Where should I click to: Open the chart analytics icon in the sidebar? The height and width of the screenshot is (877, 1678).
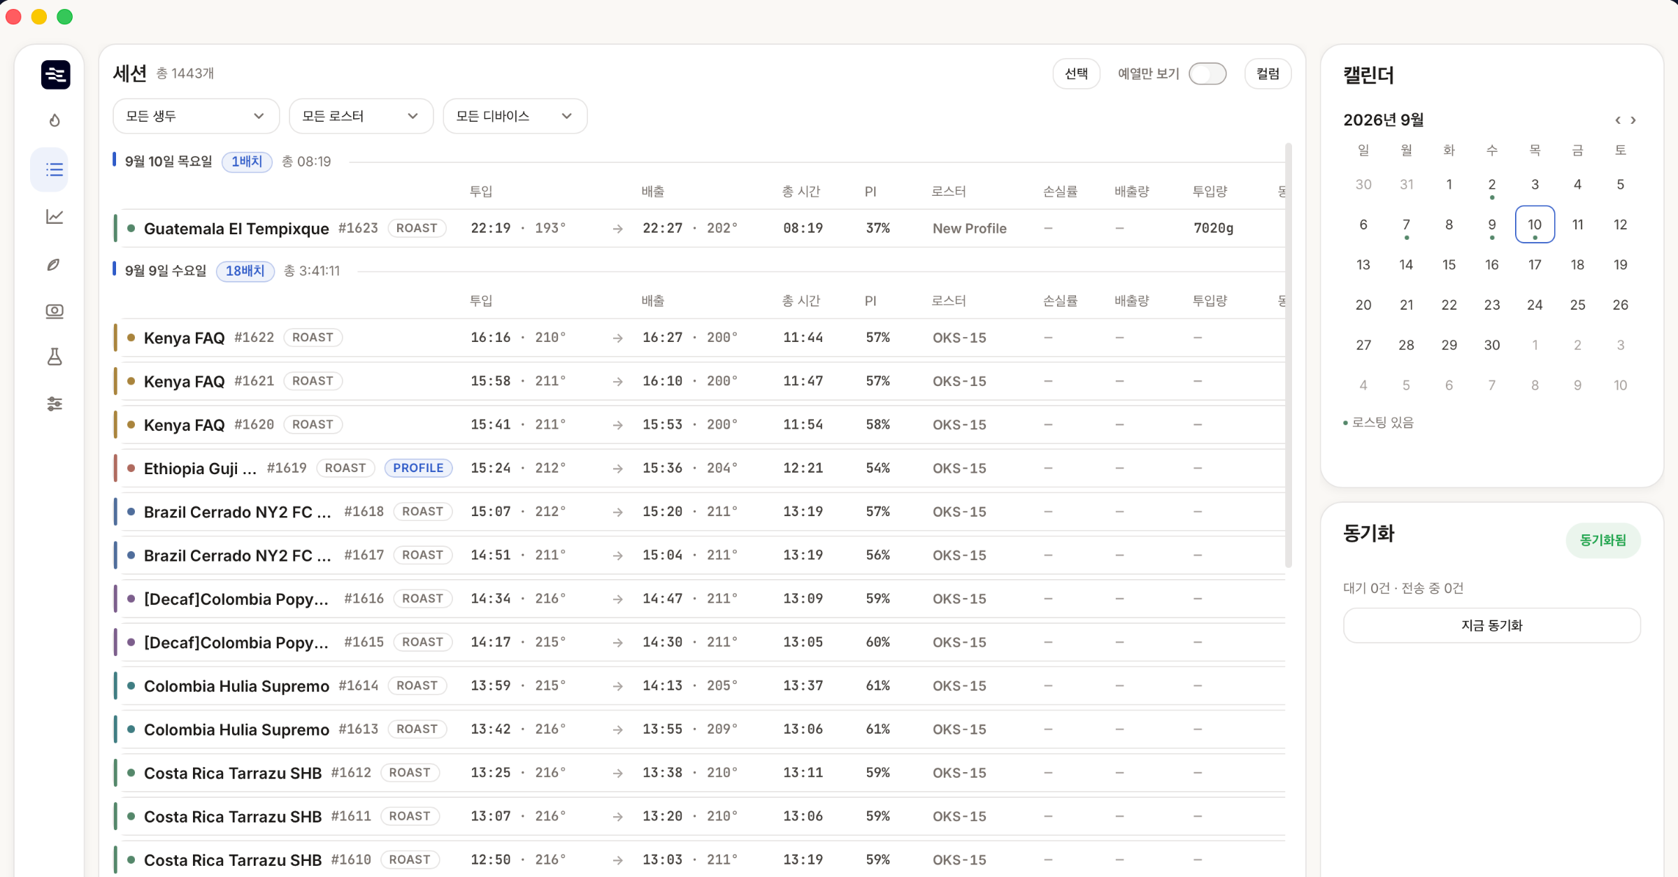[55, 217]
